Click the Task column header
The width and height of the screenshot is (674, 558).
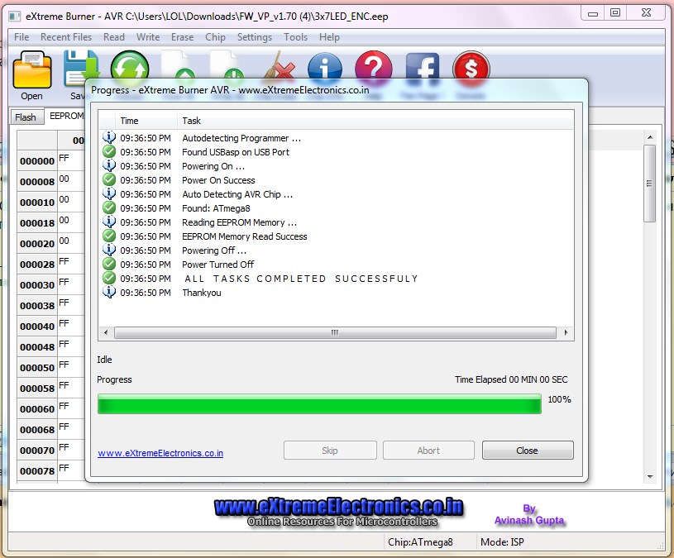tap(191, 121)
